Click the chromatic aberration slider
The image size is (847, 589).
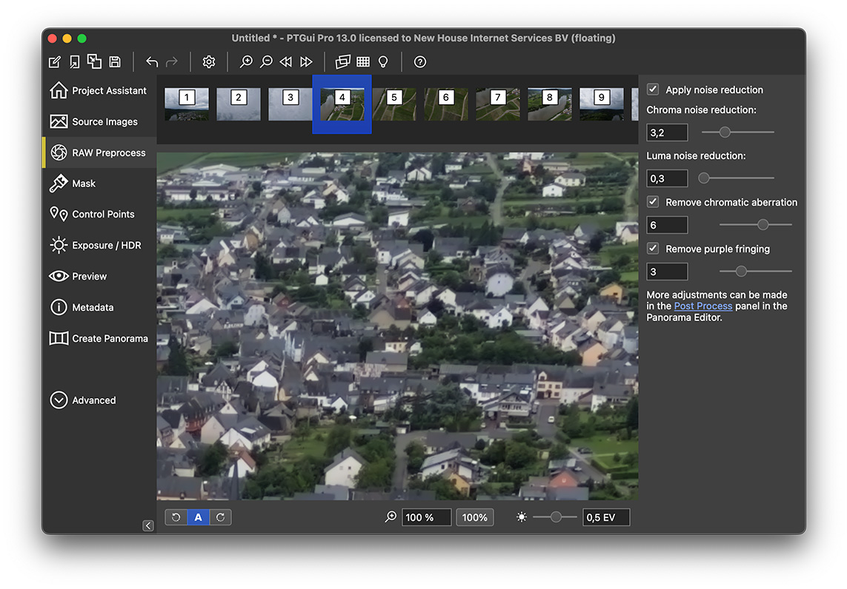756,224
